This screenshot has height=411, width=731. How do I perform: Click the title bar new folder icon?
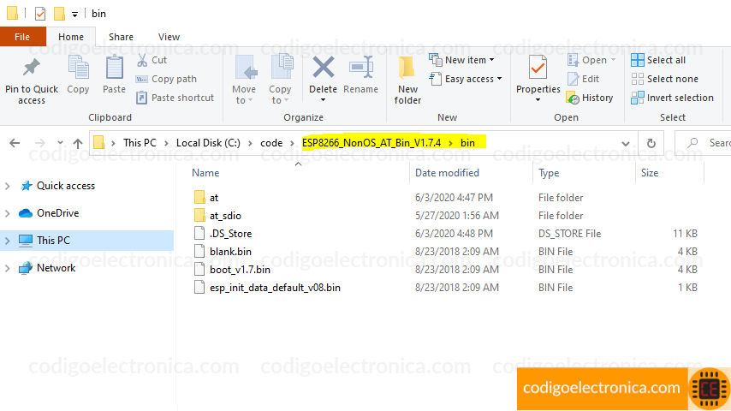pyautogui.click(x=59, y=14)
